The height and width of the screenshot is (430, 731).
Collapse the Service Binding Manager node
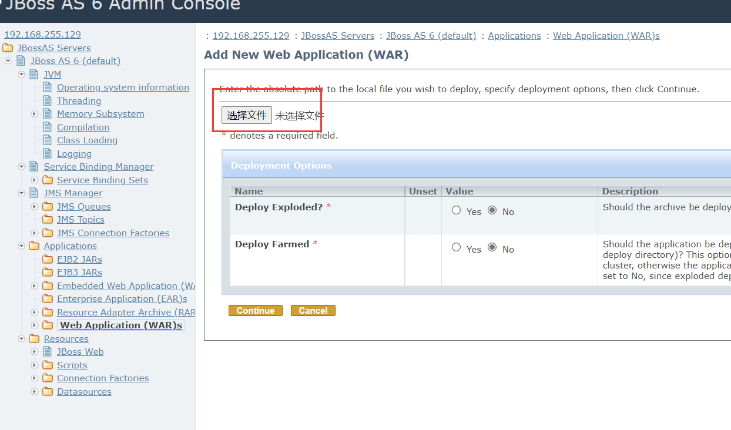(x=21, y=167)
